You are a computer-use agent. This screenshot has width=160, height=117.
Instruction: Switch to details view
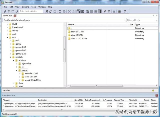pos(100,11)
